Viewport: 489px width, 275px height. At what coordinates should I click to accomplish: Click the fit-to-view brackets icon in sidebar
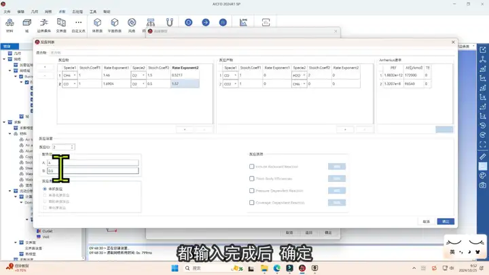pyautogui.click(x=483, y=145)
